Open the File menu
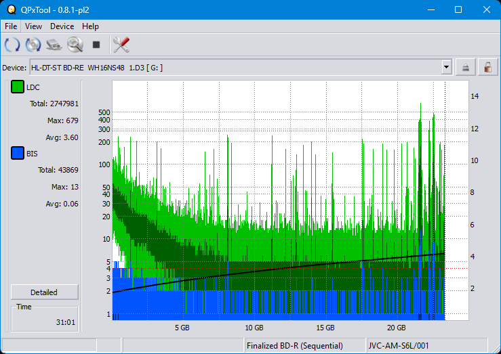Image resolution: width=501 pixels, height=354 pixels. (11, 26)
